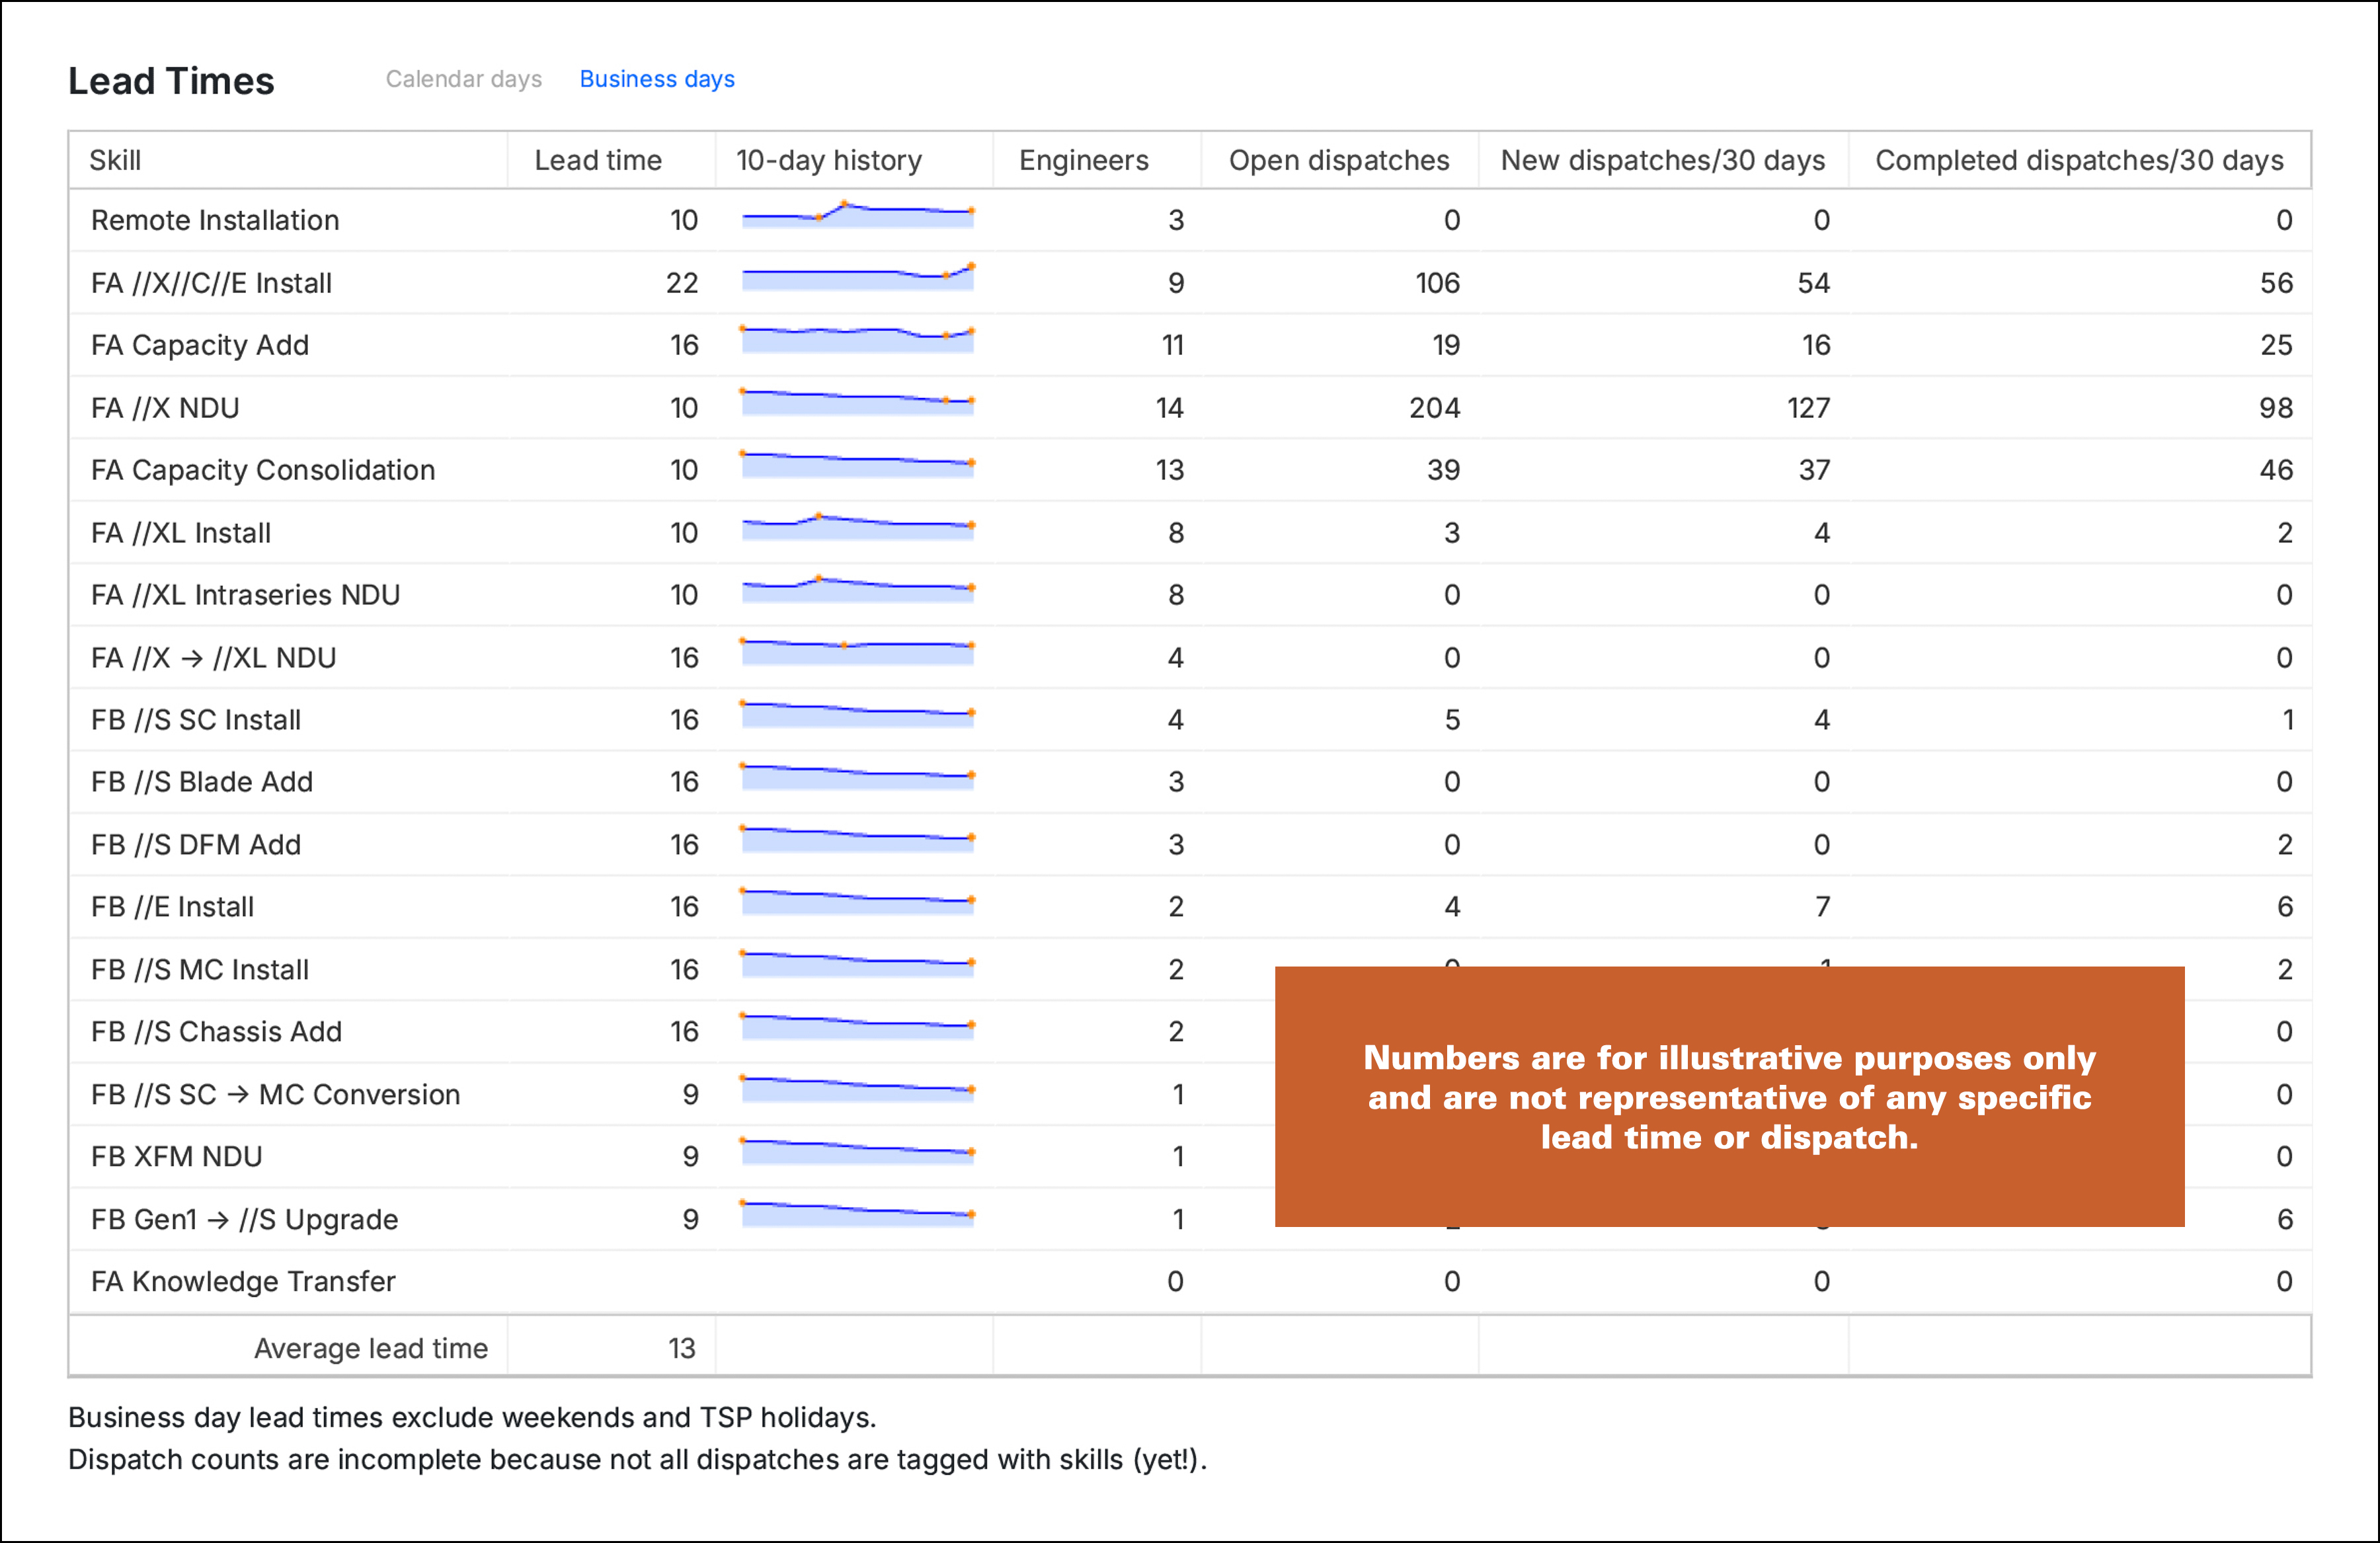The width and height of the screenshot is (2380, 1543).
Task: Click FA //XL Install sparkline chart
Action: 857,528
